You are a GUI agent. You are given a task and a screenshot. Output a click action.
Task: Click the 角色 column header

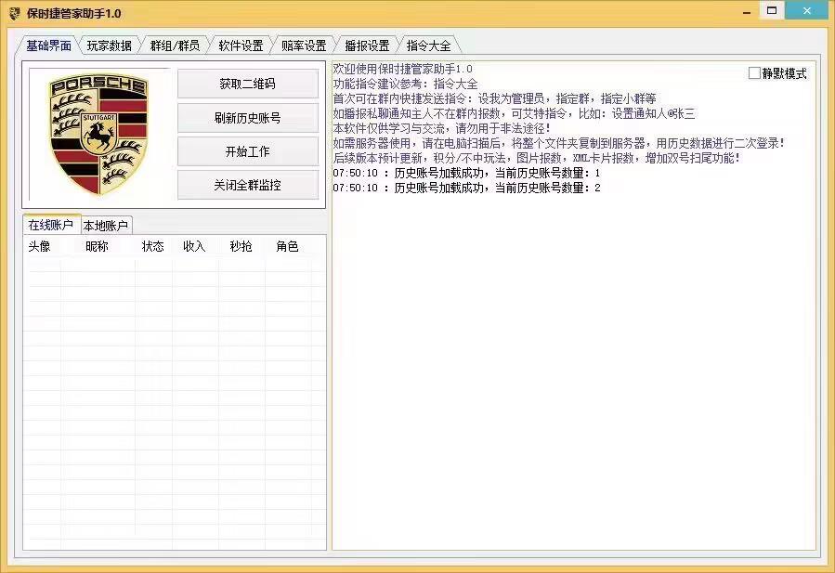click(x=287, y=246)
